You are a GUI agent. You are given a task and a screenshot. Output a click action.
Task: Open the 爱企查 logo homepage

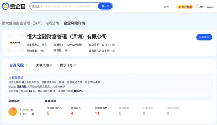coord(14,7)
